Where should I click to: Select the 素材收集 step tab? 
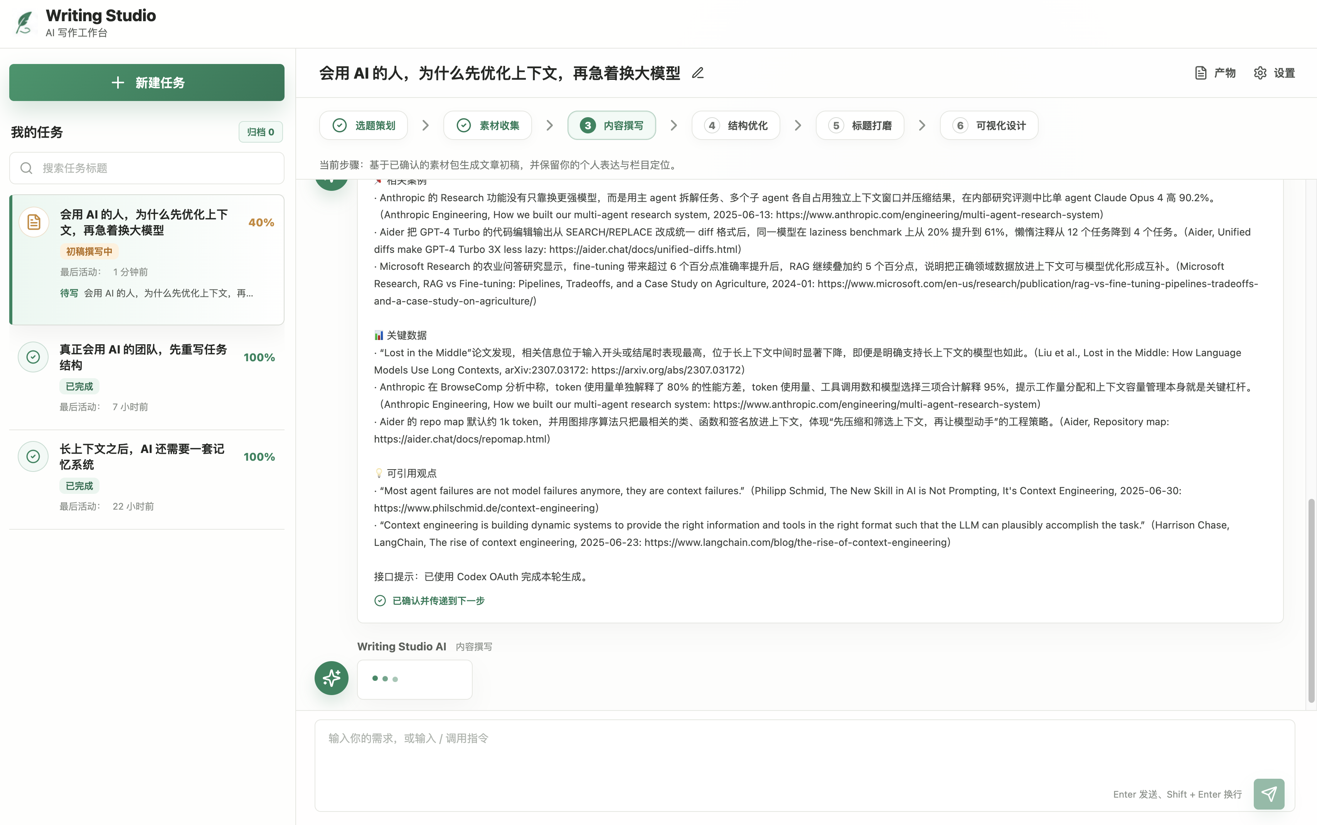tap(488, 126)
